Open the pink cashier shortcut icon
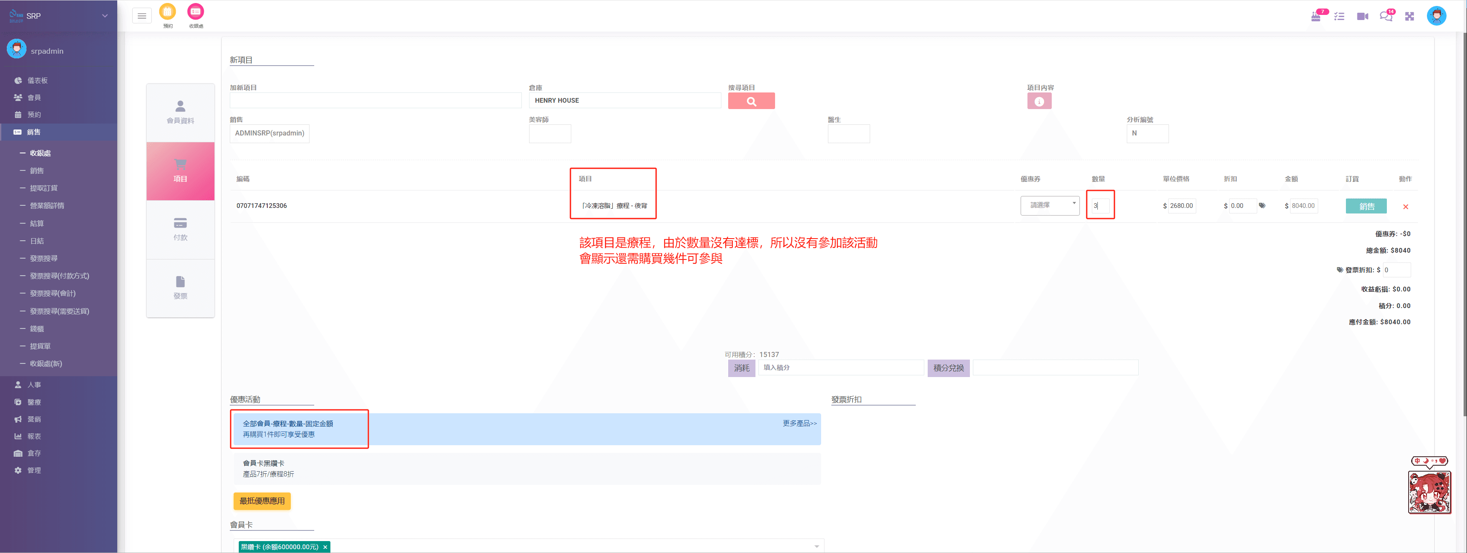1467x553 pixels. point(195,12)
